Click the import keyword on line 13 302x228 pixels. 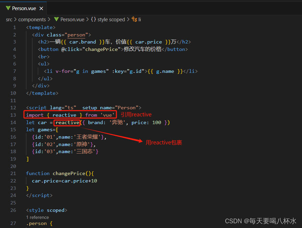point(35,115)
